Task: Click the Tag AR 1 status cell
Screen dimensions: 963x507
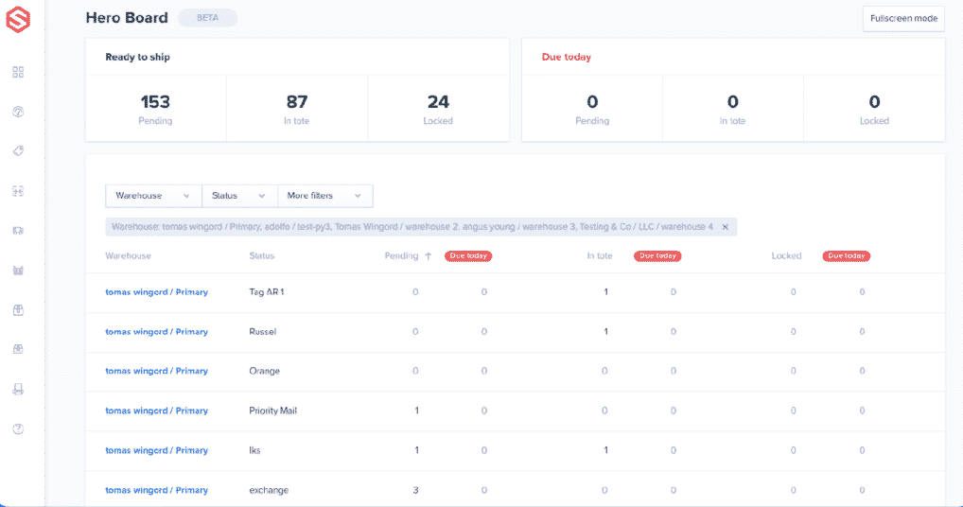Action: click(x=267, y=292)
